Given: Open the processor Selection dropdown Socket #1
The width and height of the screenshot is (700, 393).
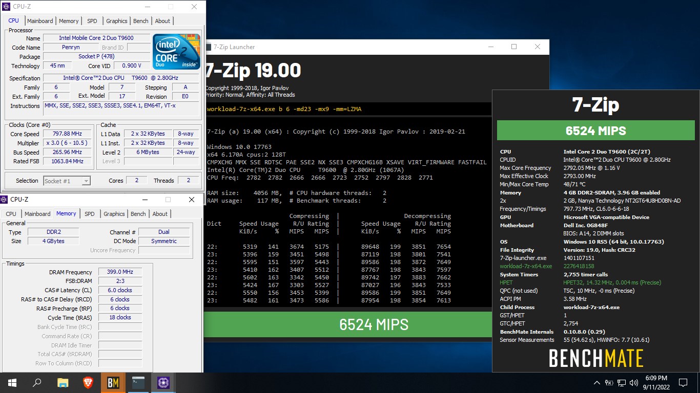Looking at the screenshot, I should (x=67, y=181).
